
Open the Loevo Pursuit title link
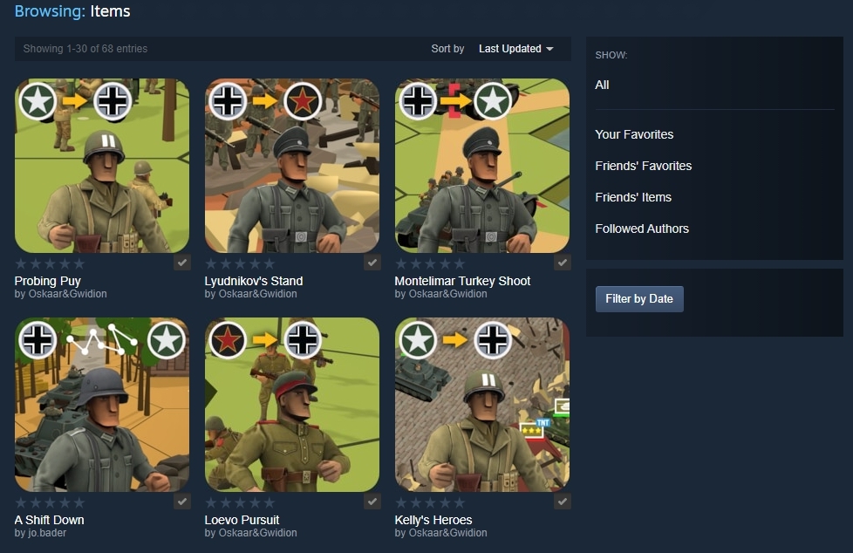242,521
